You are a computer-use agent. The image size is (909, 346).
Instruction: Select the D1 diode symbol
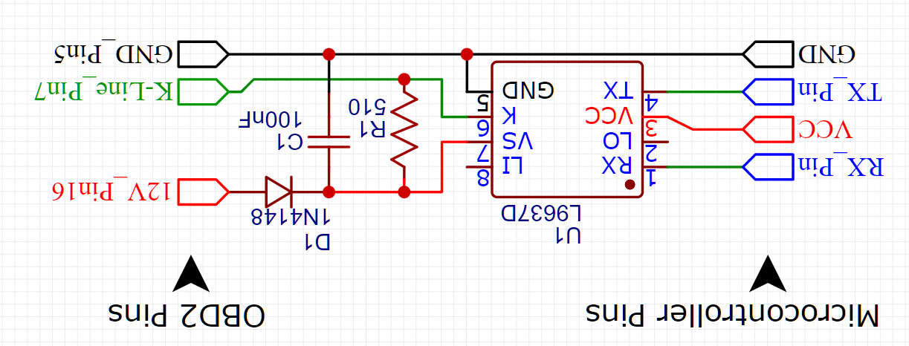(x=279, y=192)
